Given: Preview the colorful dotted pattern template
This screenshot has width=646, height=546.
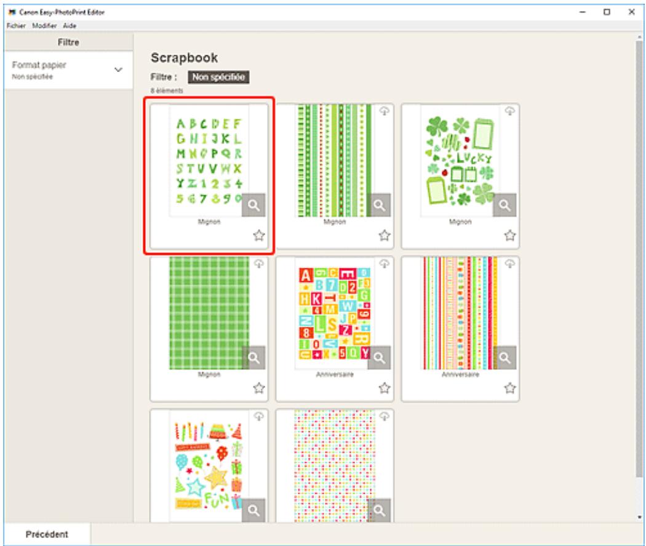Looking at the screenshot, I should click(379, 510).
